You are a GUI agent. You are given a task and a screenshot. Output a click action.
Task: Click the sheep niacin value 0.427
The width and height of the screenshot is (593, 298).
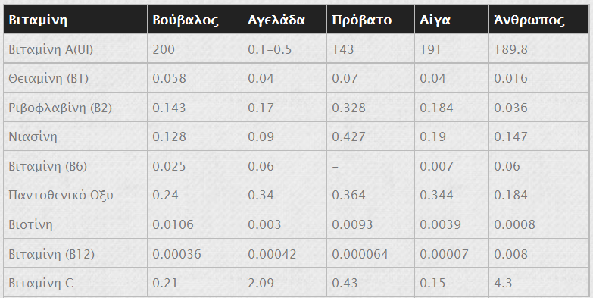pyautogui.click(x=348, y=136)
